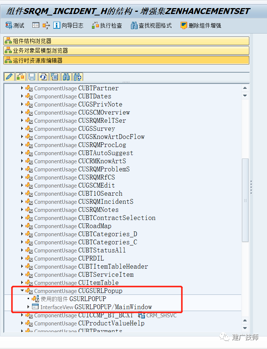This screenshot has height=349, width=267.
Task: Click the check/activate icon beside pencil
Action: (x=21, y=77)
